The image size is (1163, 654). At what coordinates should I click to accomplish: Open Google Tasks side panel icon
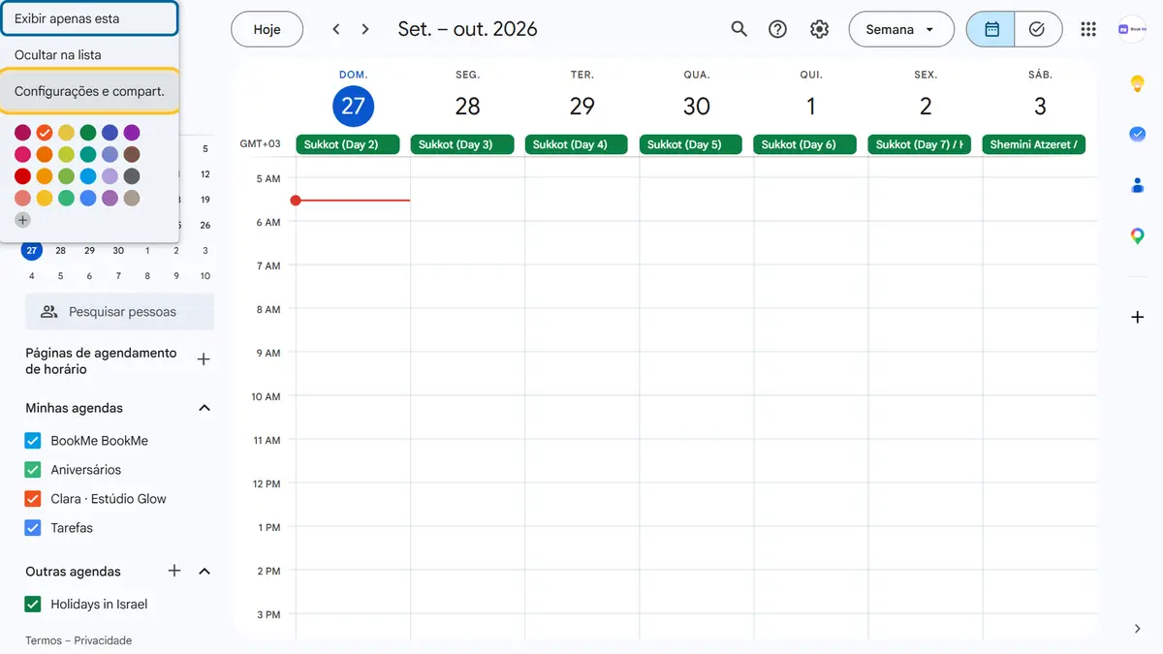(x=1138, y=135)
